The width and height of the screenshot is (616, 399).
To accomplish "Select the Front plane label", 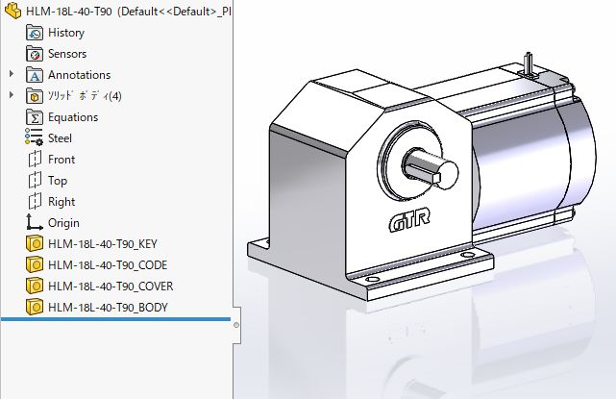I will pos(62,160).
